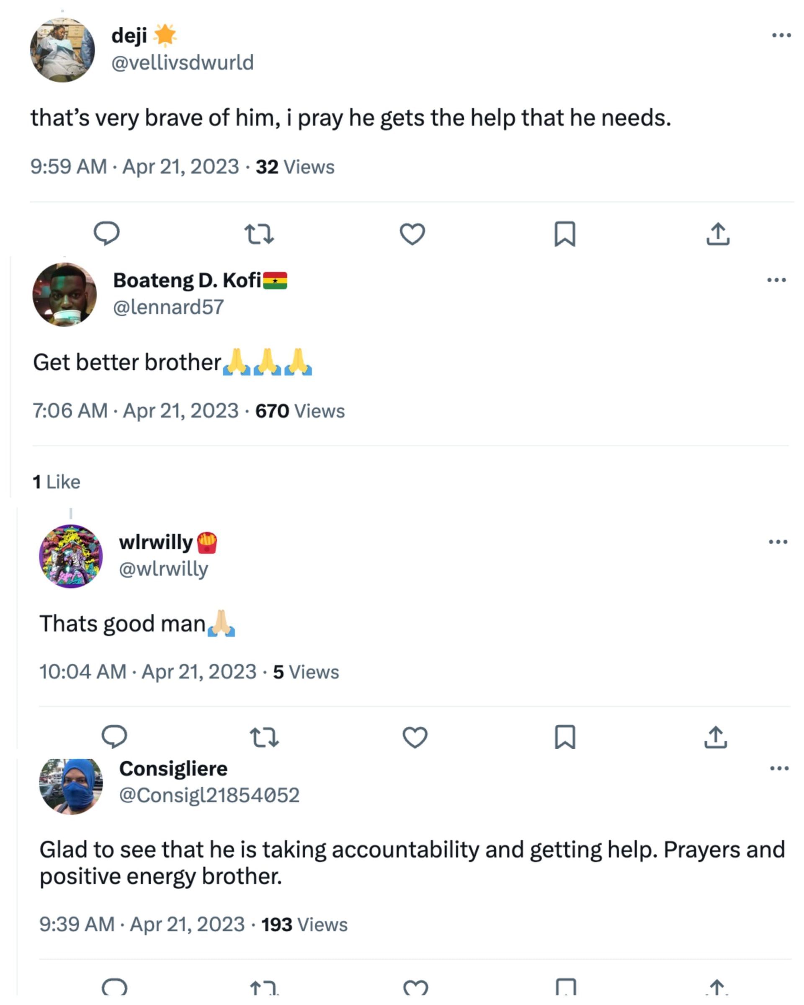Open more options on wlrwilly's tweet
This screenshot has height=1005, width=804.
point(778,542)
